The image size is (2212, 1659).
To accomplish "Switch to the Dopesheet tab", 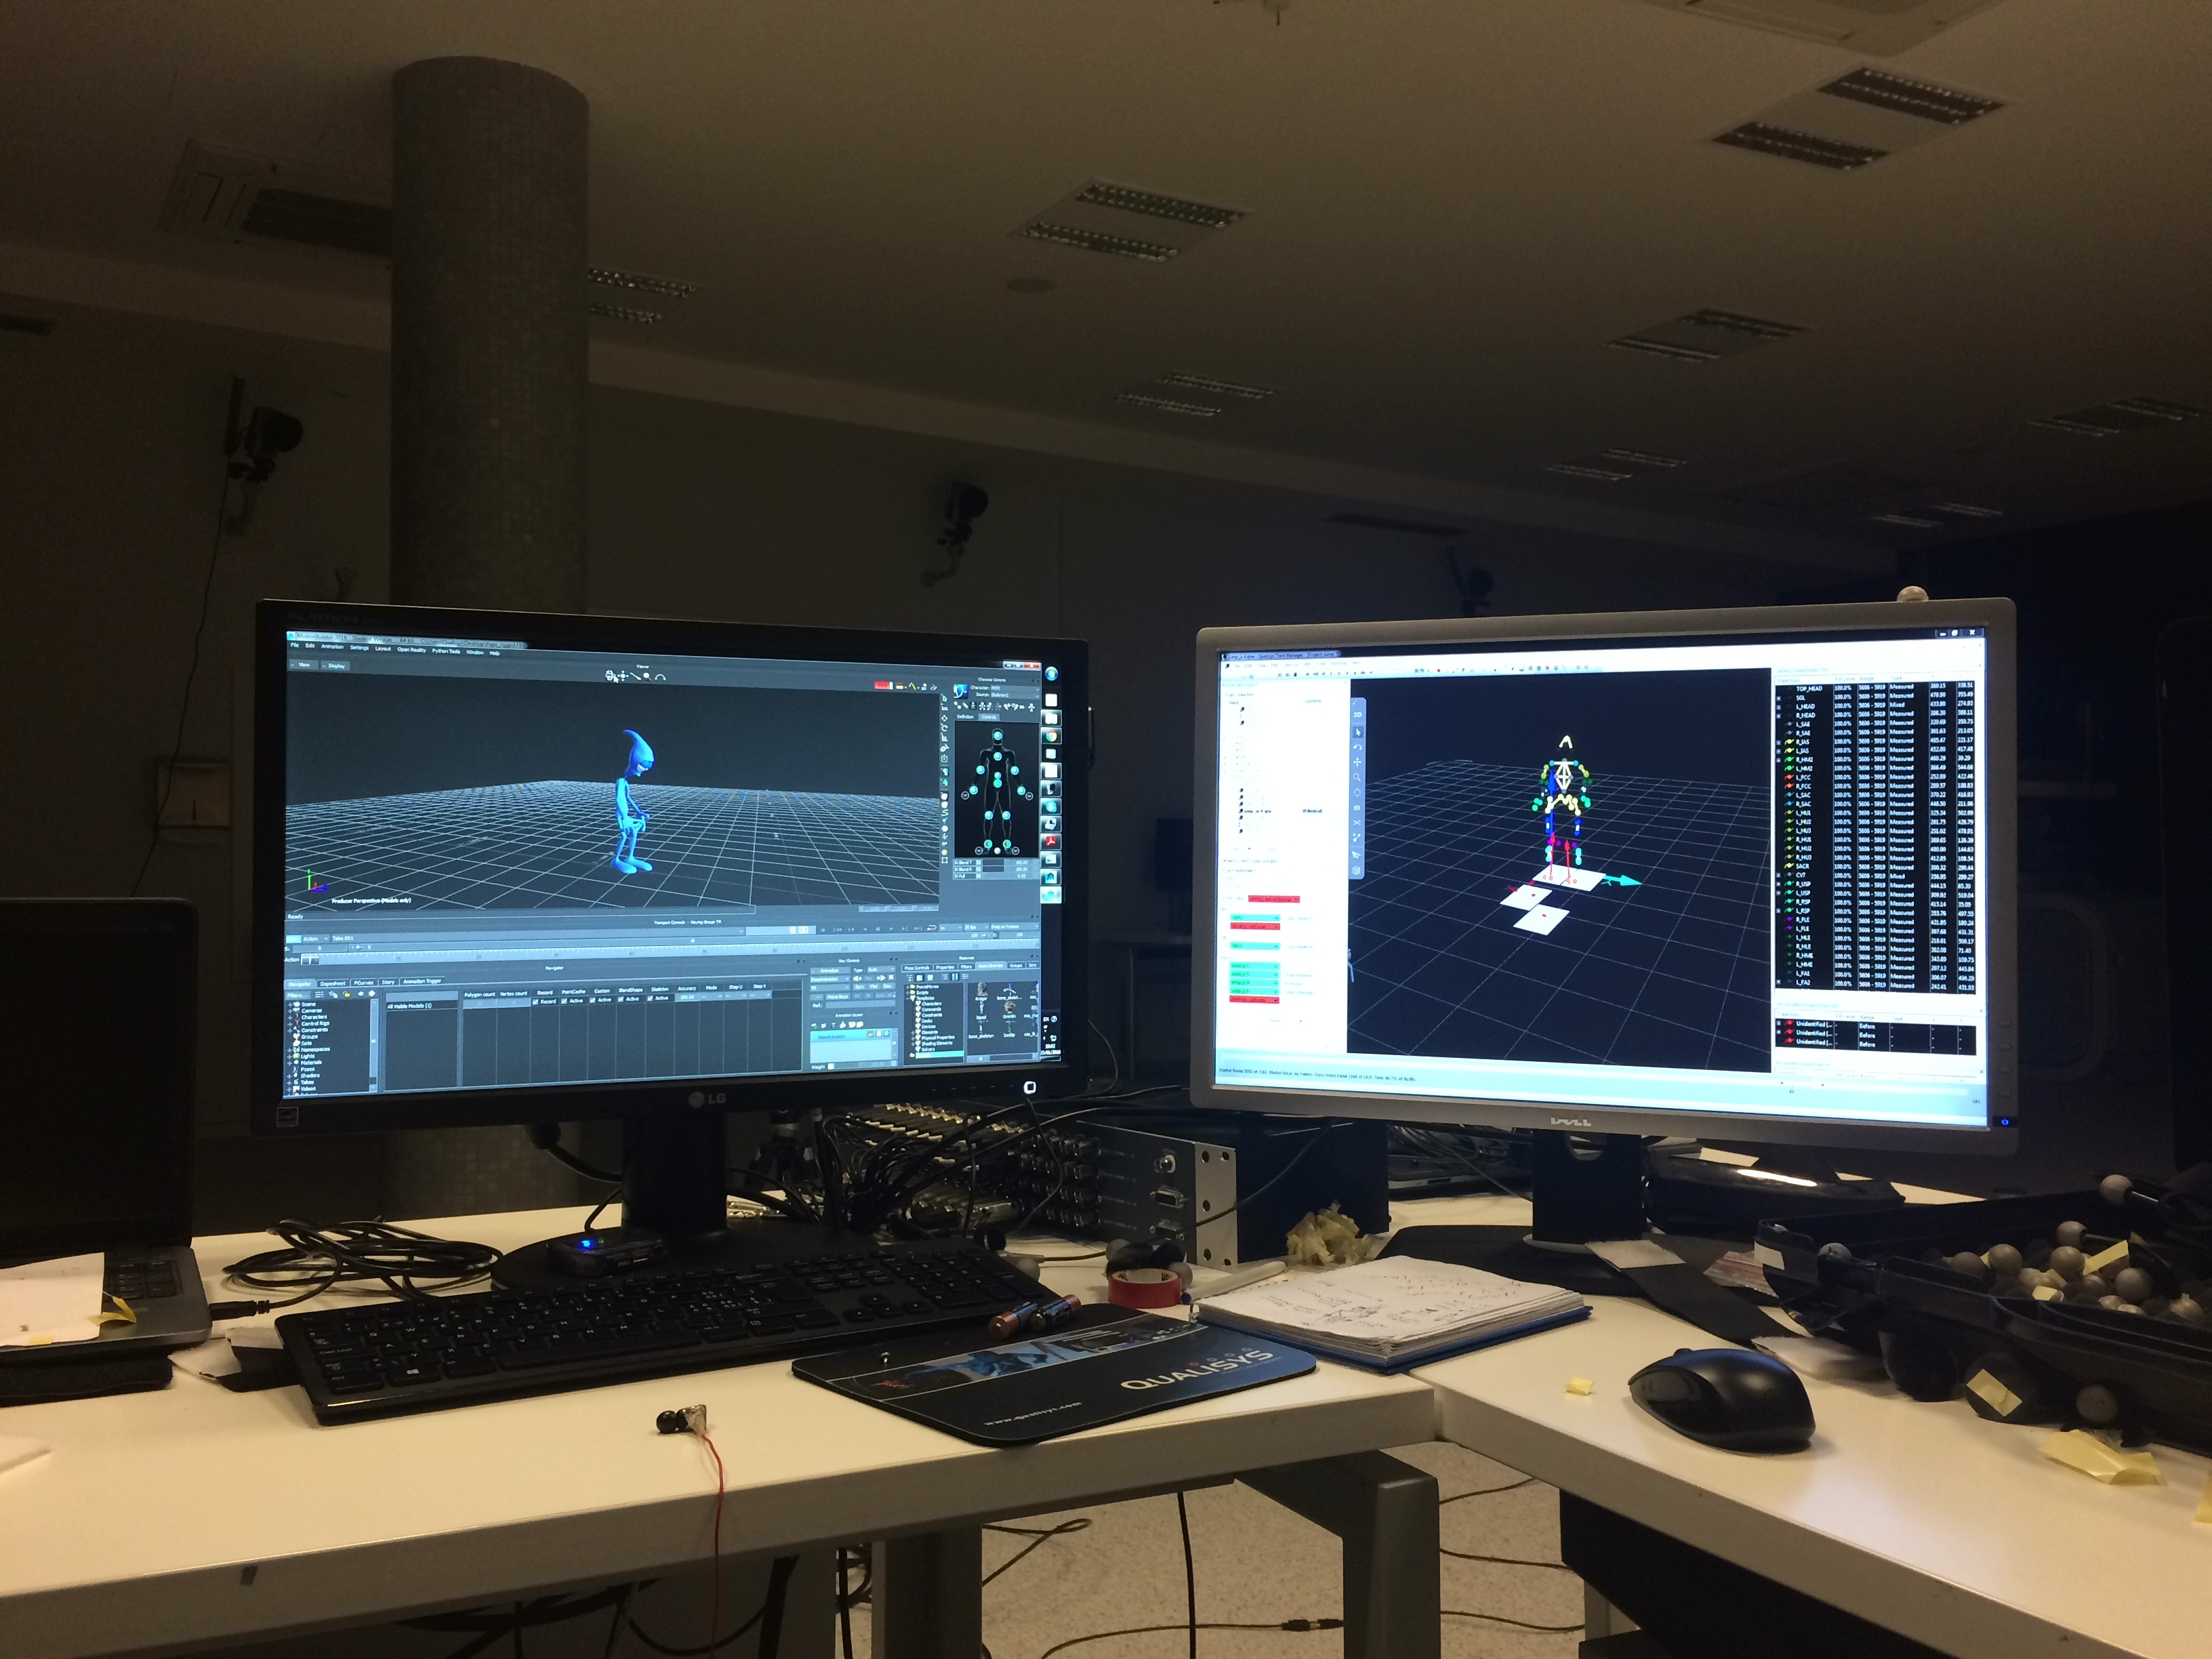I will click(333, 984).
